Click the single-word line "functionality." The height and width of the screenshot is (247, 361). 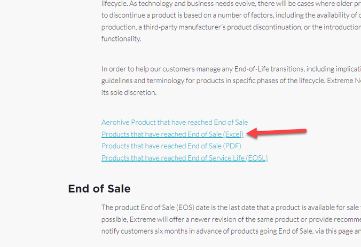pos(121,39)
